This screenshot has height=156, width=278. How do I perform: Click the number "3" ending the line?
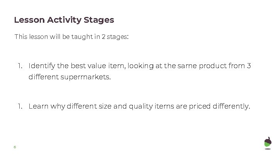pyautogui.click(x=249, y=65)
